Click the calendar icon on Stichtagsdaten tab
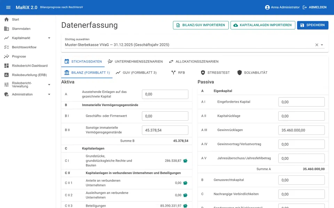The image size is (334, 208). click(x=67, y=62)
